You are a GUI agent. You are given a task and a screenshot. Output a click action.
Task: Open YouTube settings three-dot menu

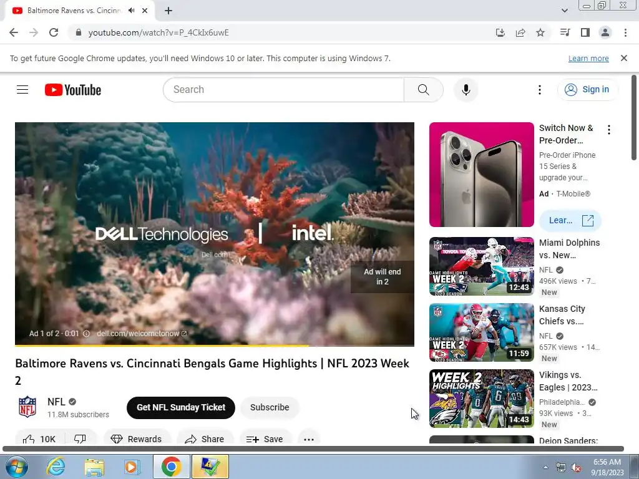(x=540, y=90)
